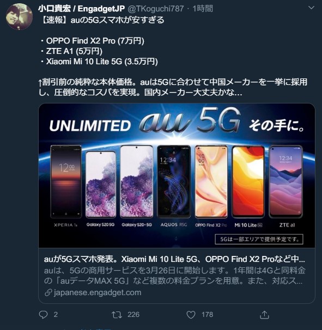
Task: Click the japanese.engadget.com domain link
Action: point(98,292)
